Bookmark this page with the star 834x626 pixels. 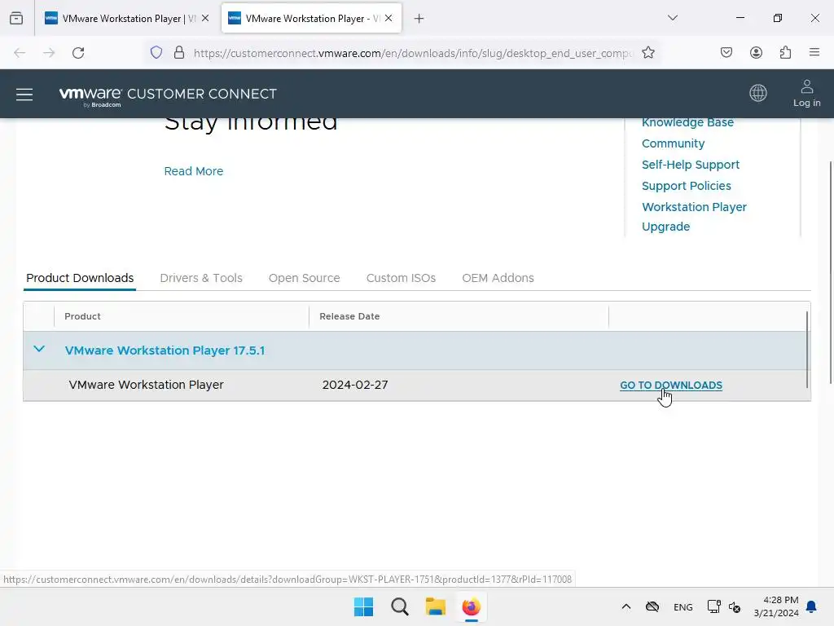coord(647,53)
